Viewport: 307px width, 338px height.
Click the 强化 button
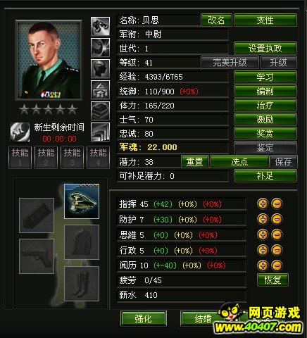point(144,319)
